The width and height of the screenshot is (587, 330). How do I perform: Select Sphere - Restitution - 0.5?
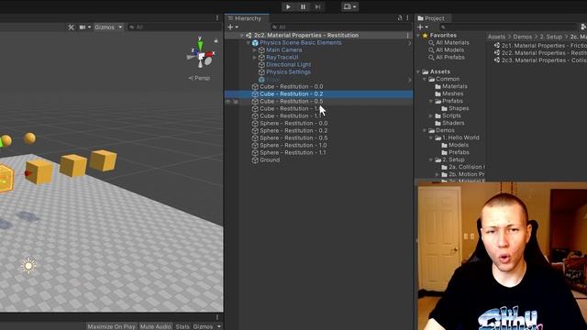[x=293, y=137]
